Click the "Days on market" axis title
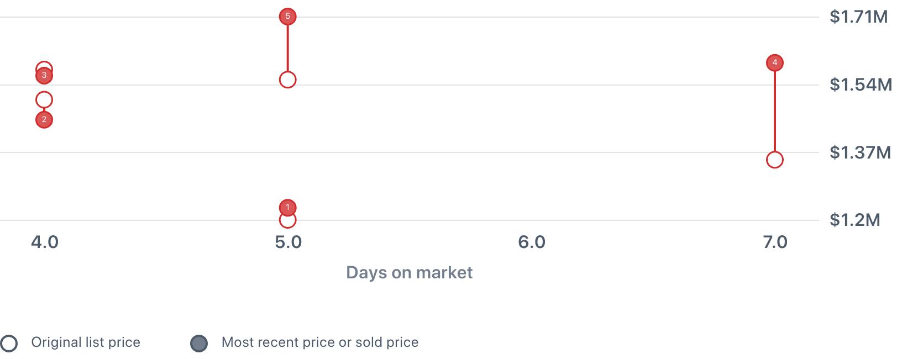 (x=409, y=272)
